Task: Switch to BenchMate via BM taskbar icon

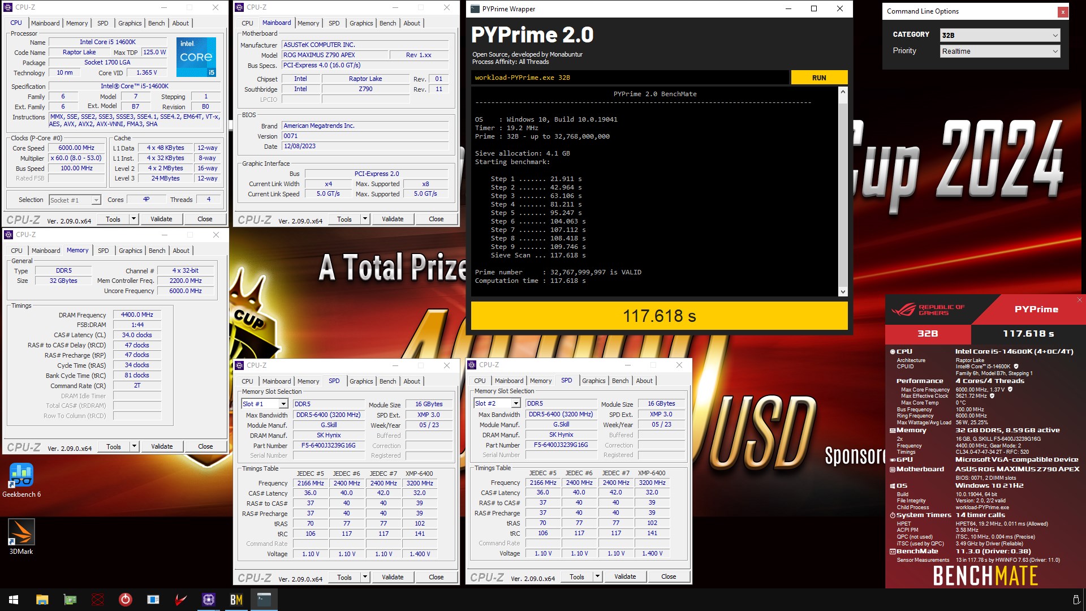Action: pos(236,600)
